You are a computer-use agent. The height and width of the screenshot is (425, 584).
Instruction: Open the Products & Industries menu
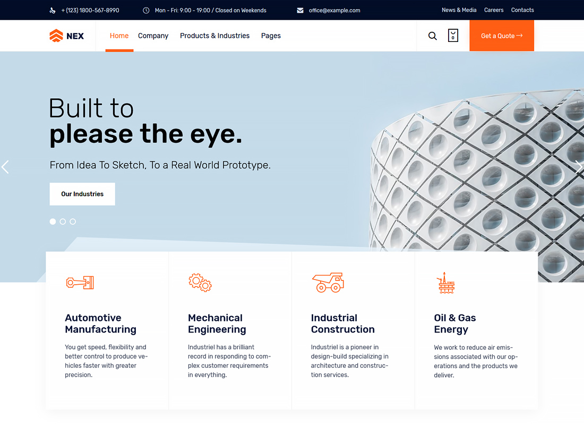coord(215,36)
